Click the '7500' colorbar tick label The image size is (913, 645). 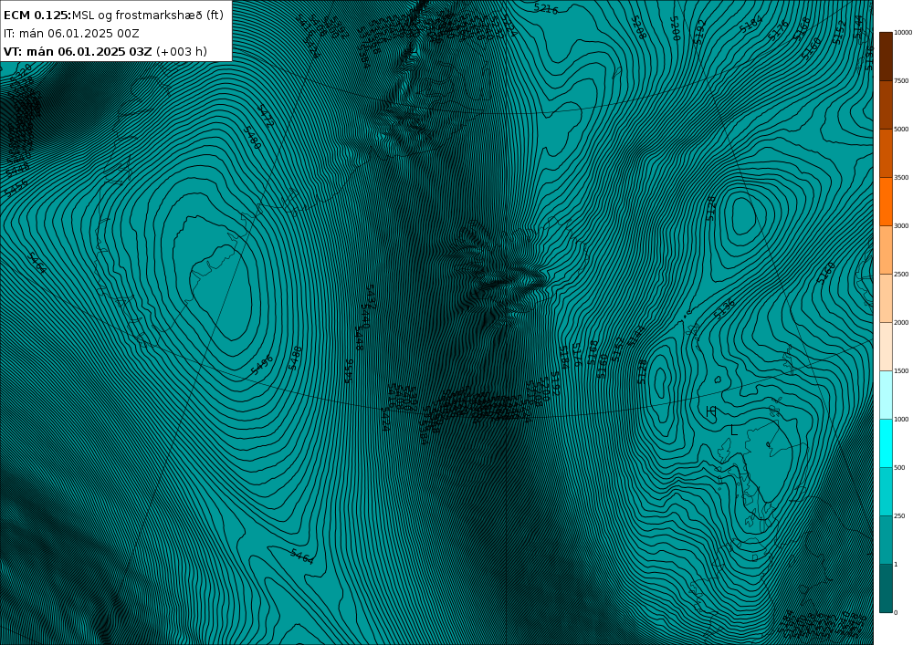click(901, 81)
